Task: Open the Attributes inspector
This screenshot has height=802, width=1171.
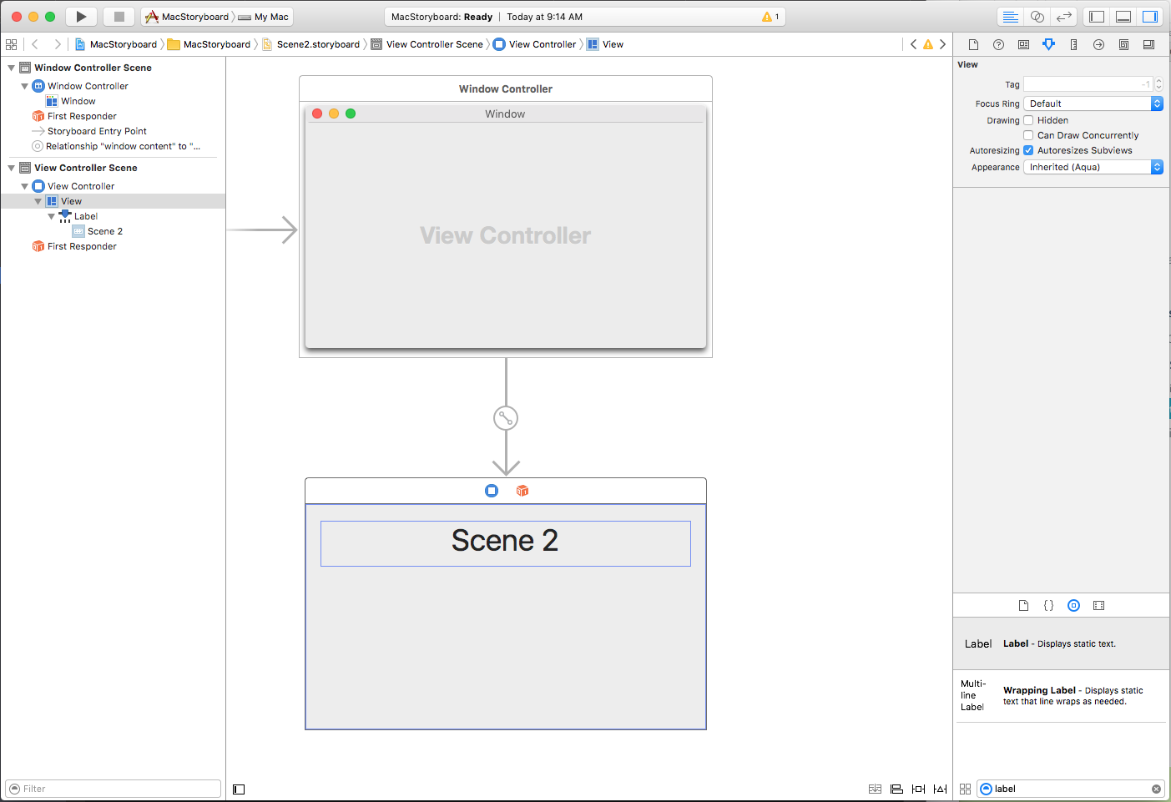Action: [1048, 44]
